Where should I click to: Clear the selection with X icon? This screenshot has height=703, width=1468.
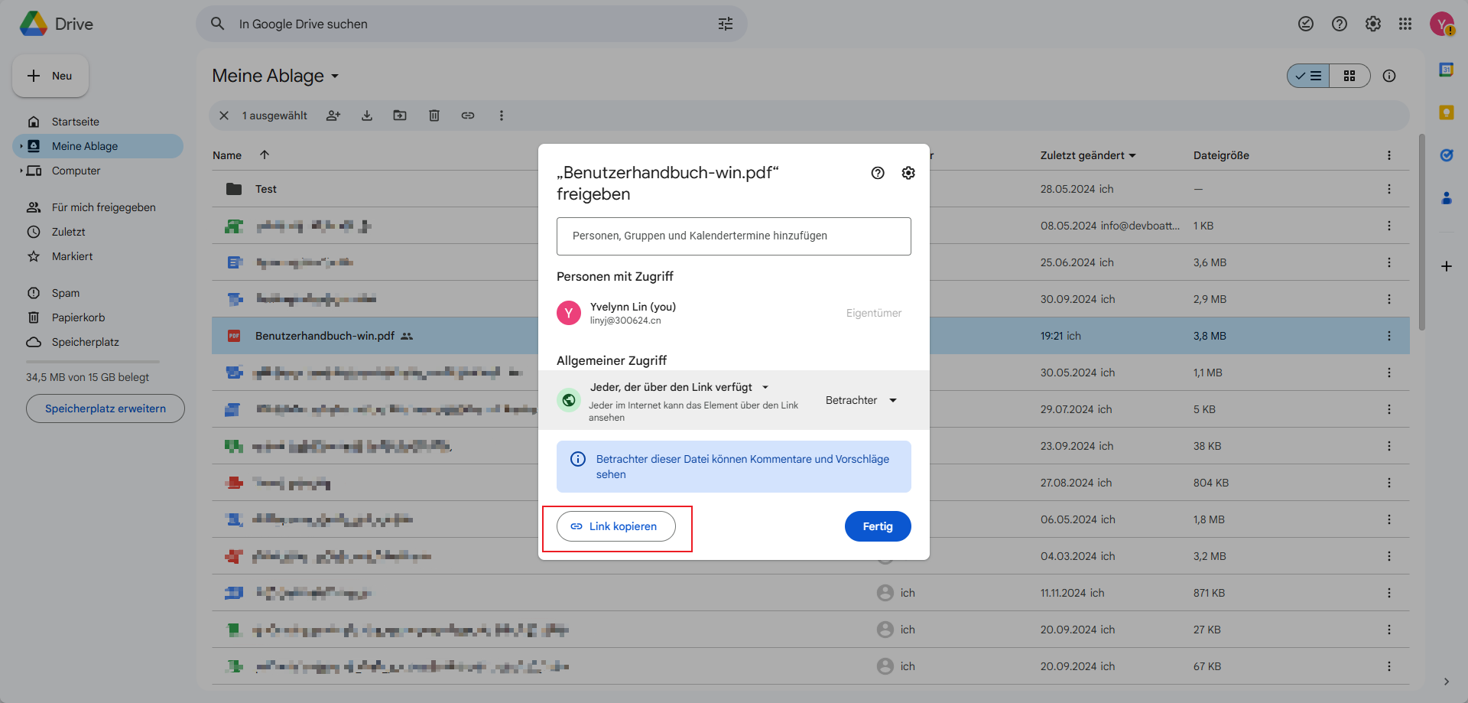(224, 116)
